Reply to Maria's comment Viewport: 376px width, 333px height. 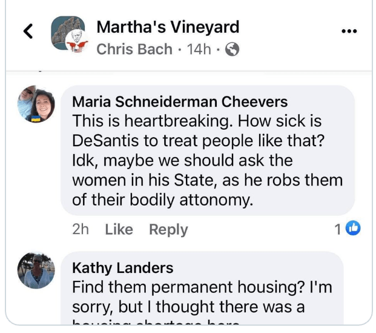[x=168, y=229]
